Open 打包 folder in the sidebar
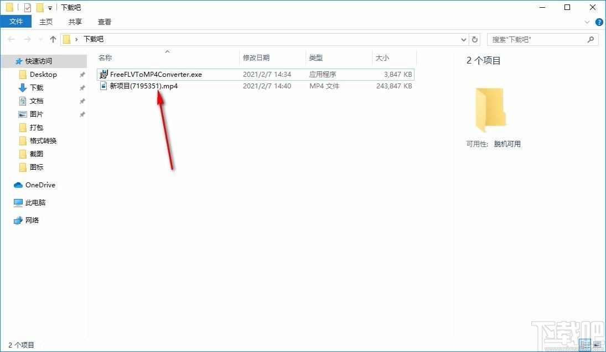 pos(37,127)
